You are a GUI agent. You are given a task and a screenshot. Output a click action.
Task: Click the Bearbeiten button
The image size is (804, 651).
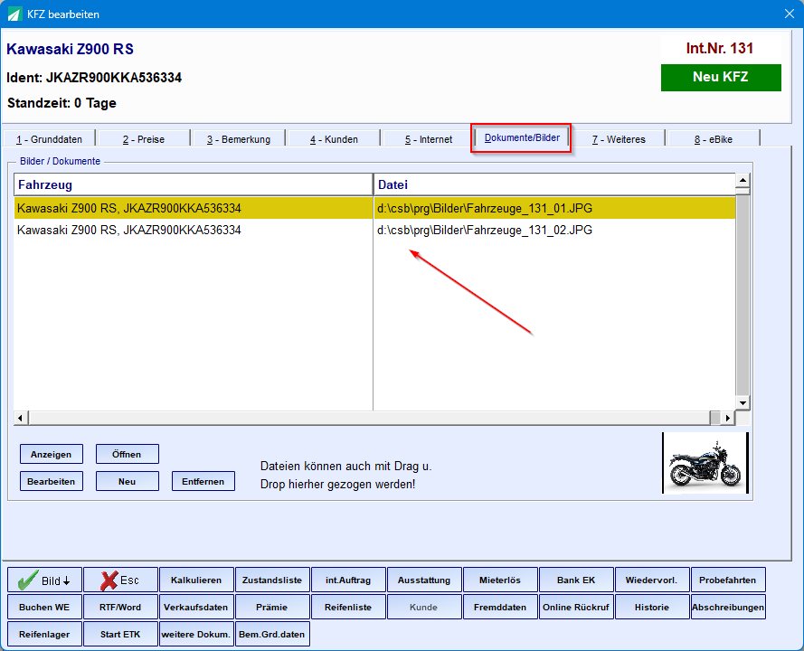52,481
